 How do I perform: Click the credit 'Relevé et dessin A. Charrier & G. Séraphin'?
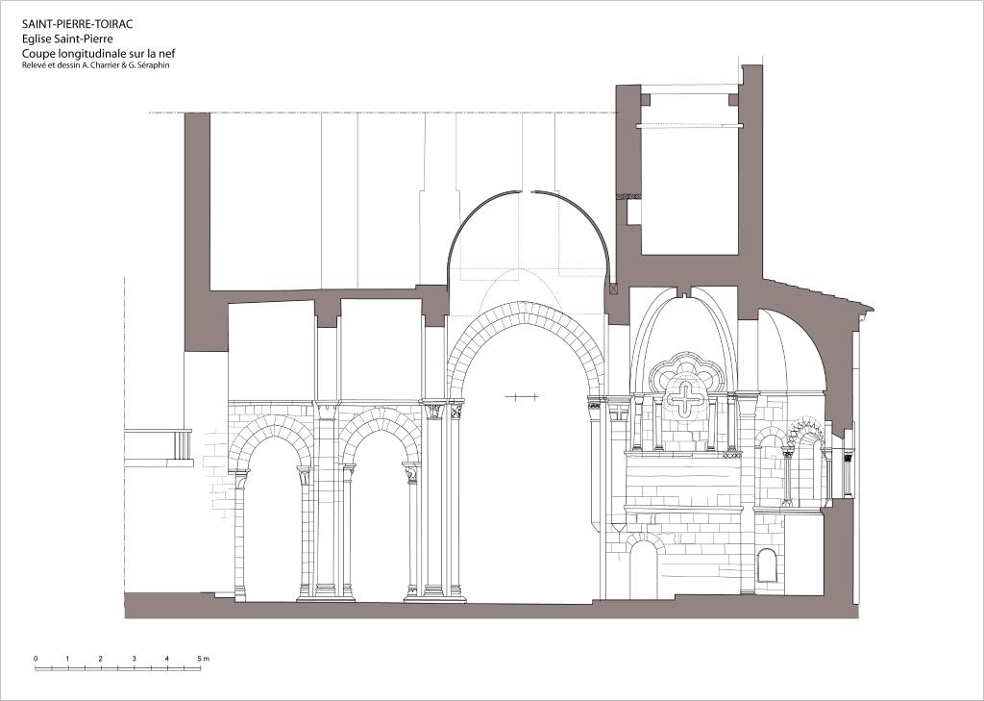click(95, 64)
